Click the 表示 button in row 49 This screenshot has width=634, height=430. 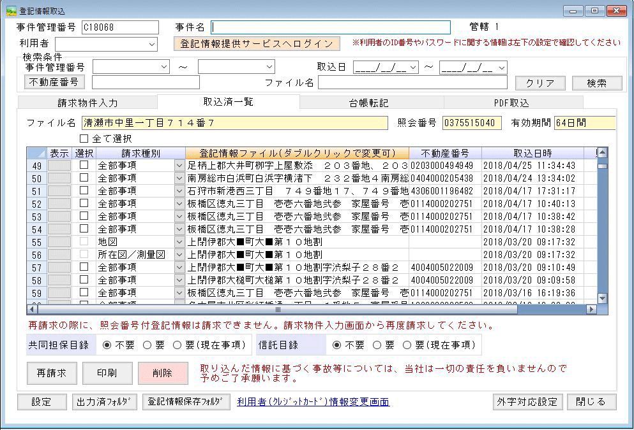[59, 166]
